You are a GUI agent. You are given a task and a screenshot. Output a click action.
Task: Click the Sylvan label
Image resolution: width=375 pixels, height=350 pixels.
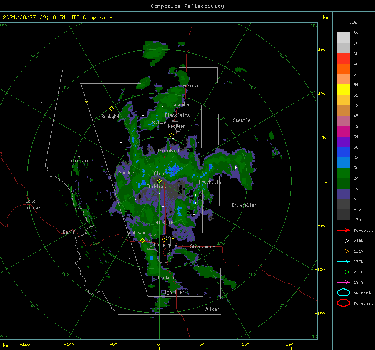tap(160, 123)
